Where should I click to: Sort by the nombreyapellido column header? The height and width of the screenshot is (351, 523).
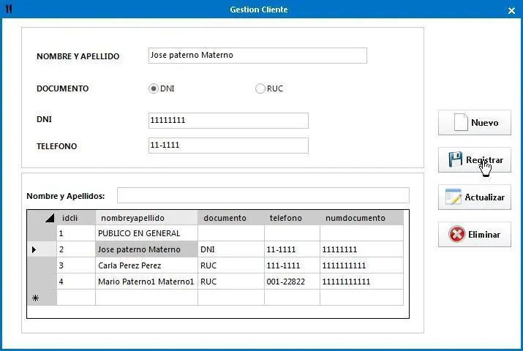(146, 218)
